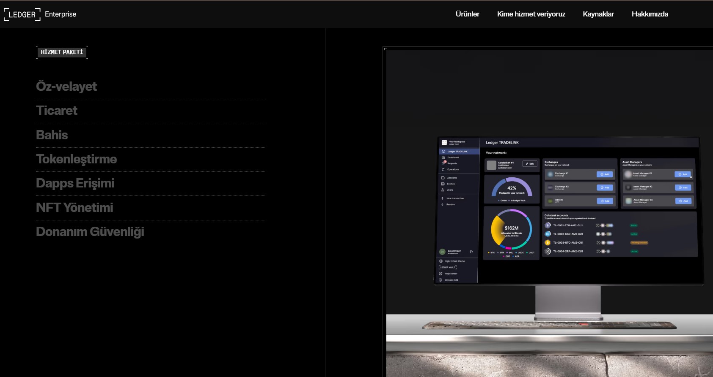Open the Kime hizmet veriyoruz menu
This screenshot has width=713, height=377.
coord(531,14)
